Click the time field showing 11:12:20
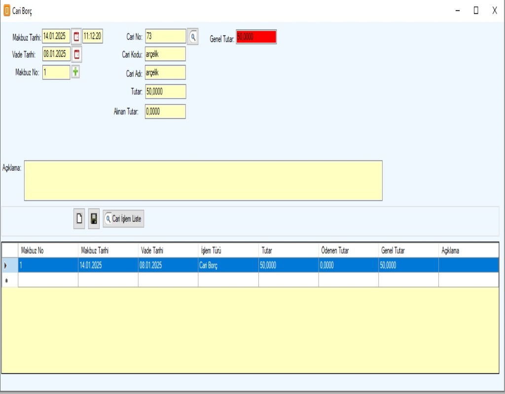This screenshot has width=505, height=394. point(93,36)
